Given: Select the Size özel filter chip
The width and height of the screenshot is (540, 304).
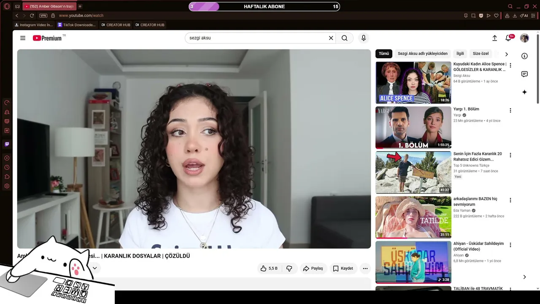Looking at the screenshot, I should 481,54.
